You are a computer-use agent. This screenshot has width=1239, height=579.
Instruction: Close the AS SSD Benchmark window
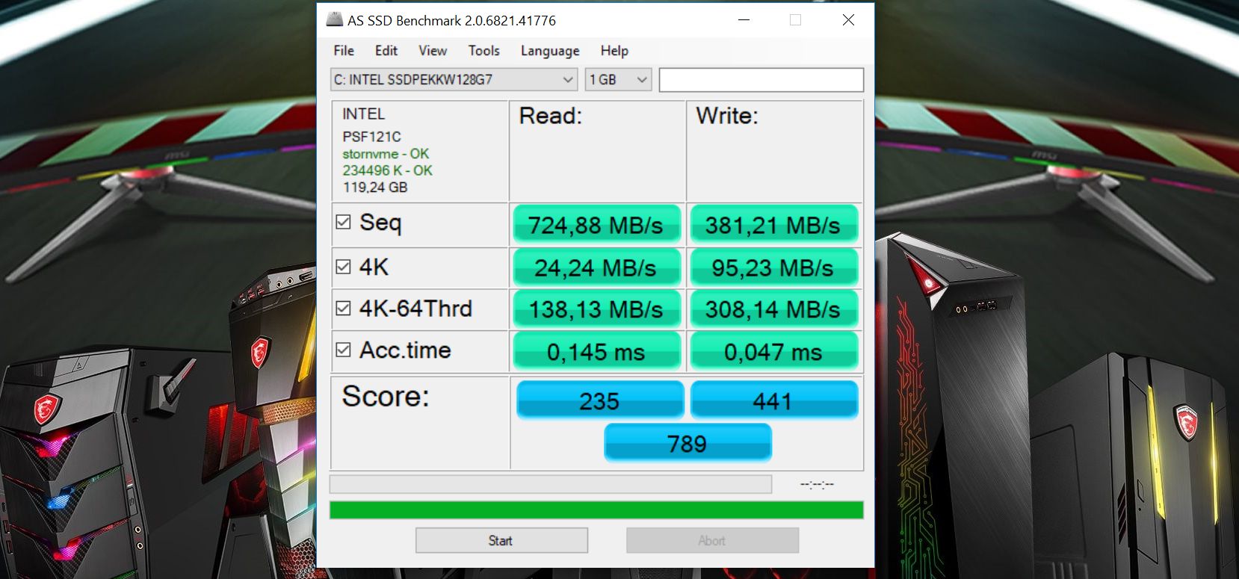pyautogui.click(x=848, y=20)
